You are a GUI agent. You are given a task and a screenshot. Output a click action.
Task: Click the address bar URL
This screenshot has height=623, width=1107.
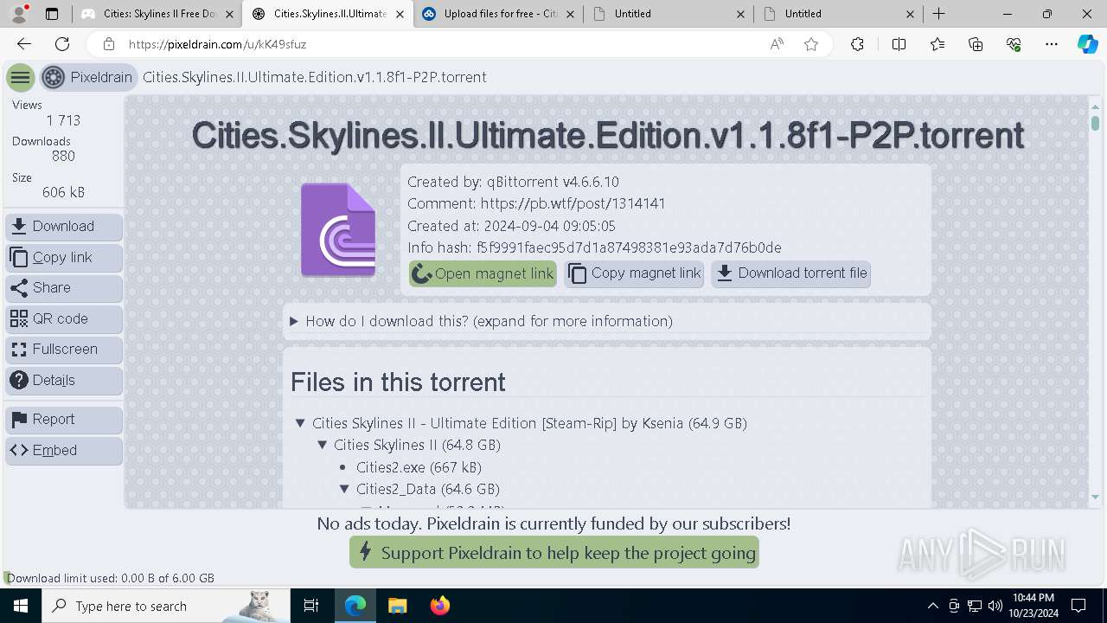click(x=217, y=44)
